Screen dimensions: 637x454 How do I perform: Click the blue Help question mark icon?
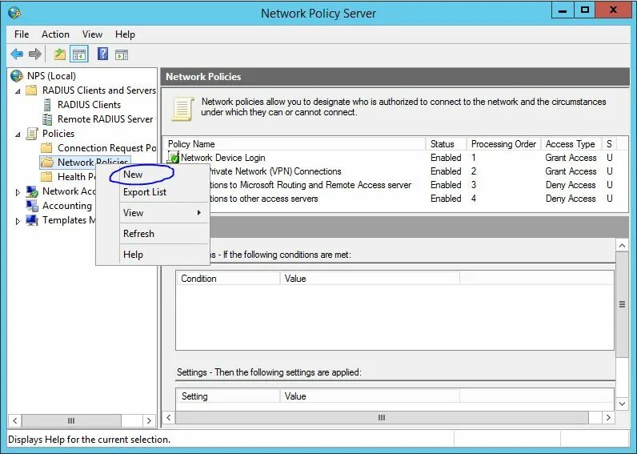point(102,54)
